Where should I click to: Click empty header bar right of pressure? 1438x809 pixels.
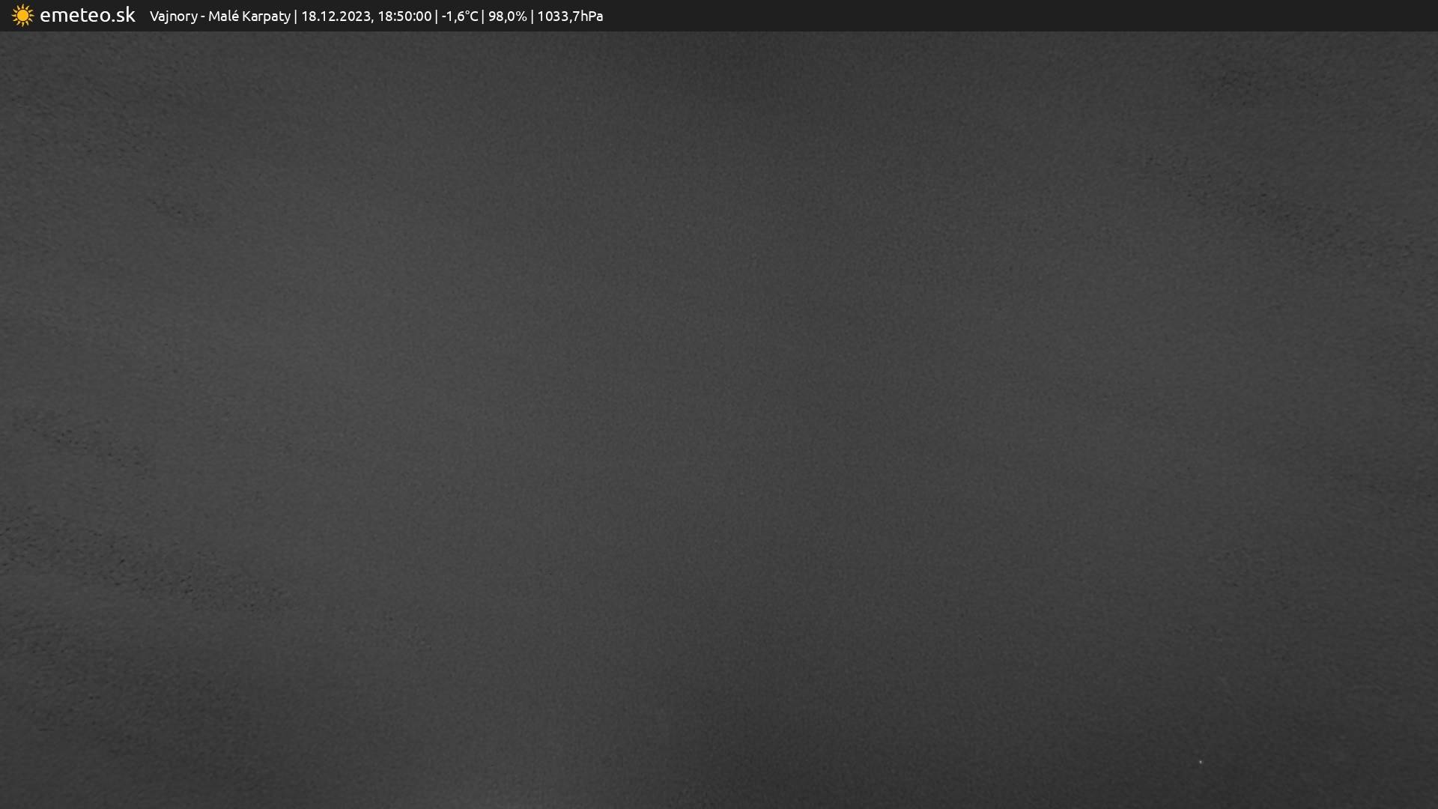point(974,16)
